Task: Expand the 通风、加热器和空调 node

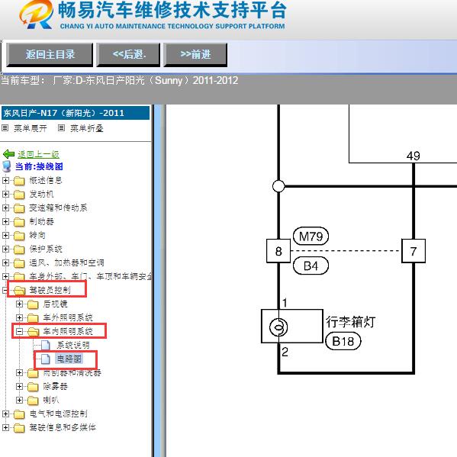Action: point(5,262)
